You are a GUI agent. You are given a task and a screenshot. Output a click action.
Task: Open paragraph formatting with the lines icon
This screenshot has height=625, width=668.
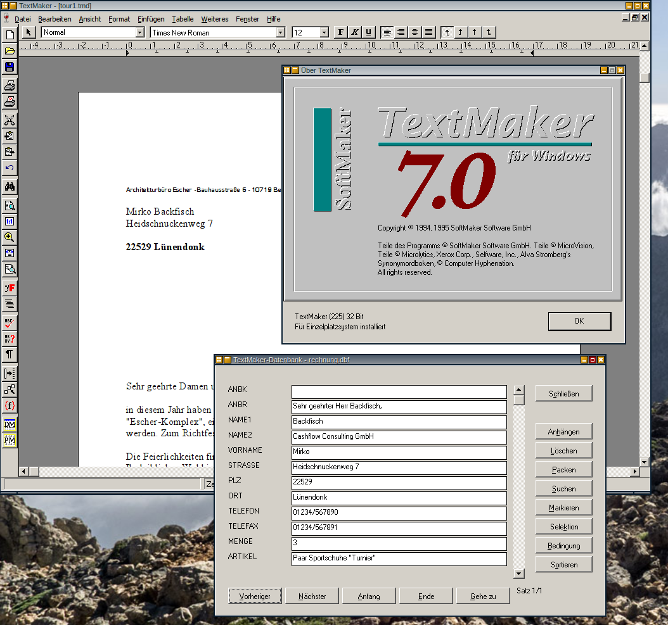tap(10, 304)
